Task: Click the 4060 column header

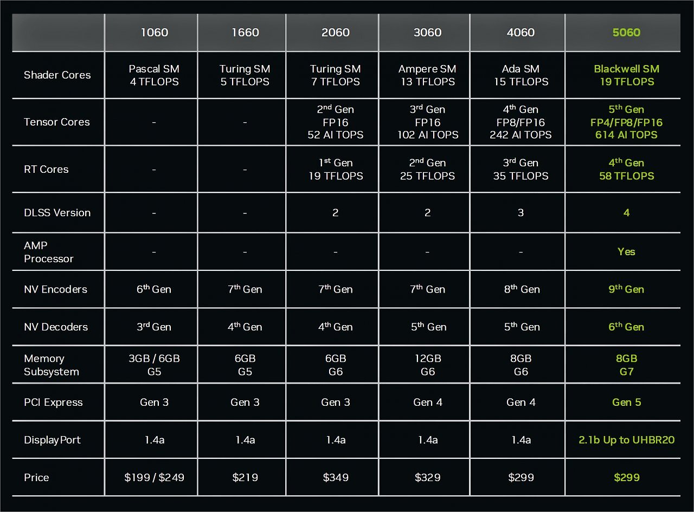Action: (x=520, y=33)
